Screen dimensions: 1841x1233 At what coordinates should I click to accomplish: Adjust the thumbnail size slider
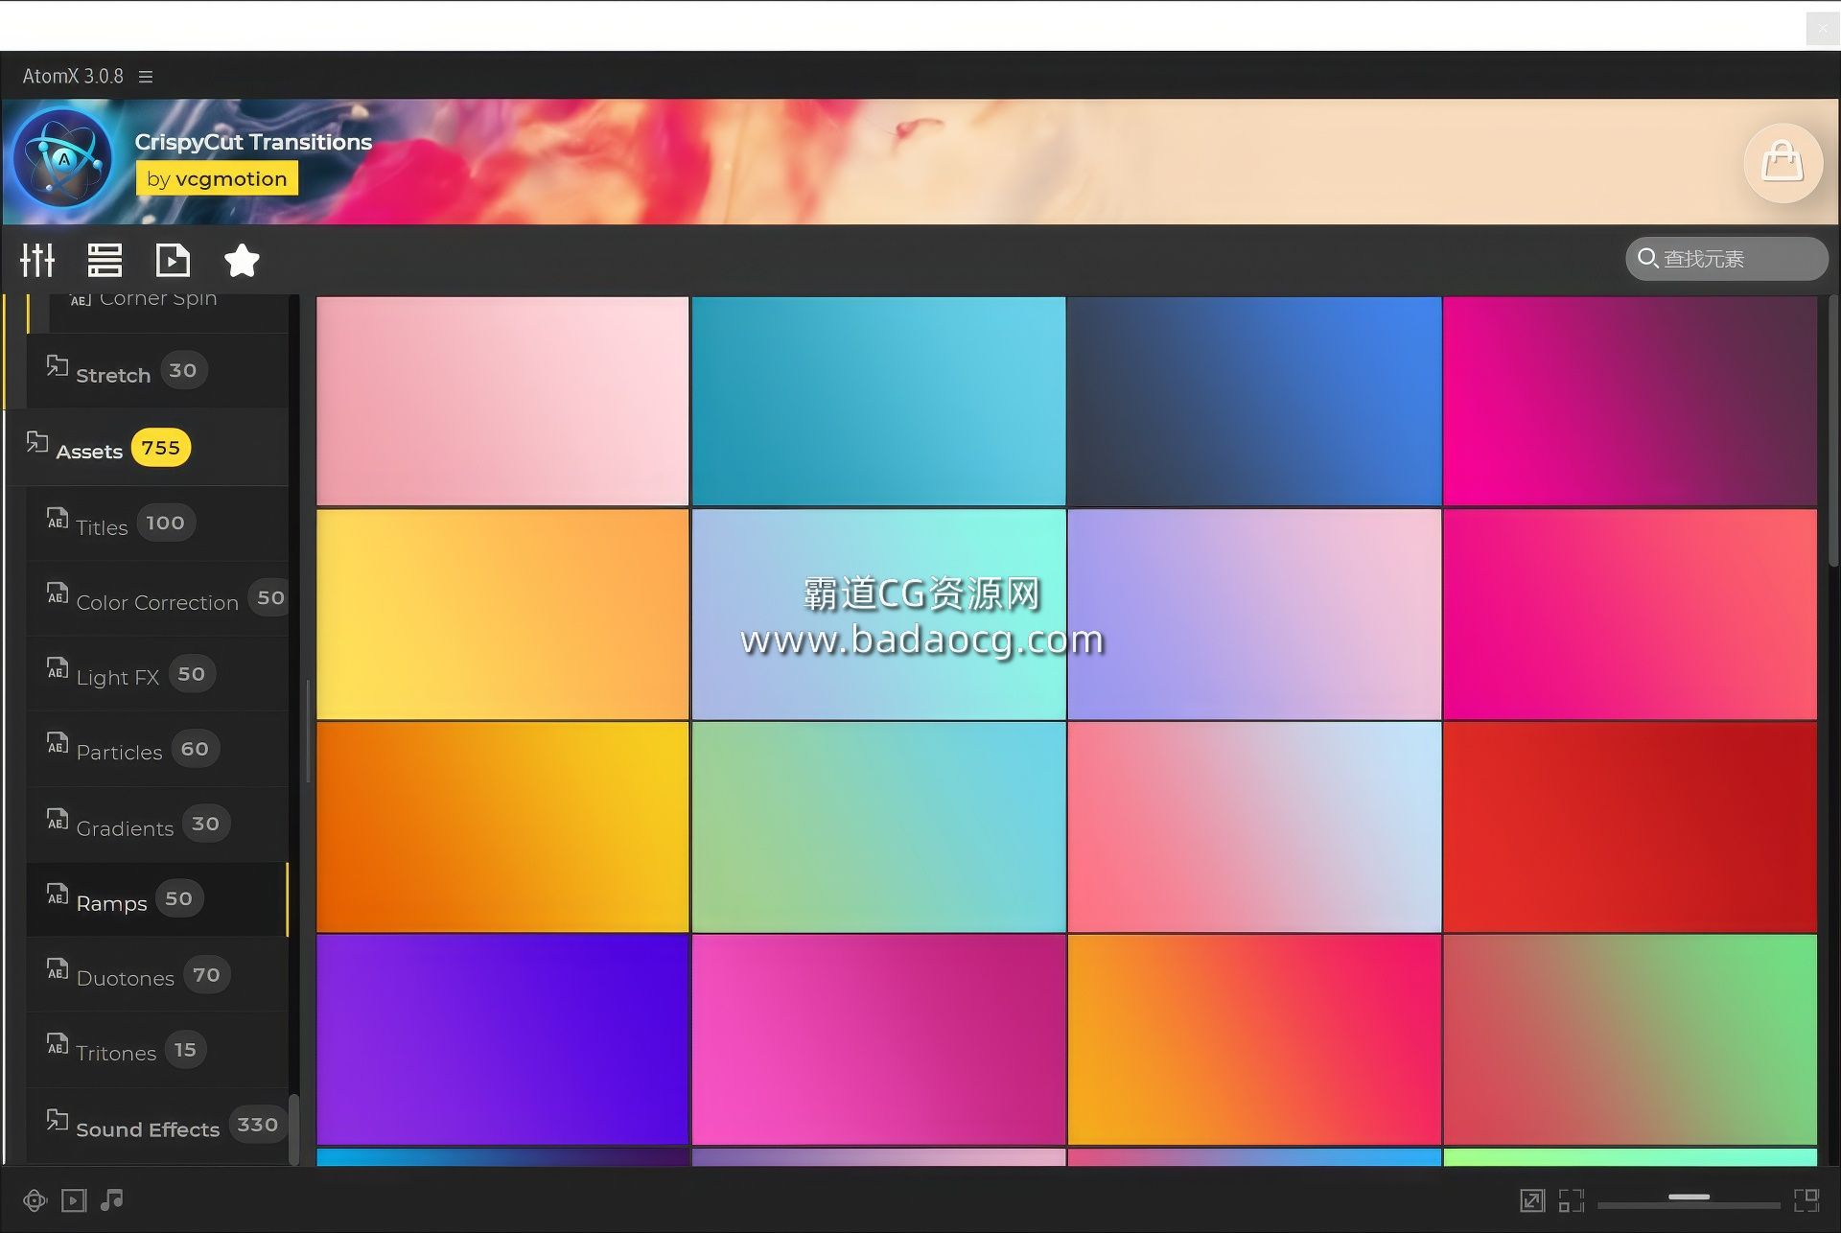coord(1689,1198)
